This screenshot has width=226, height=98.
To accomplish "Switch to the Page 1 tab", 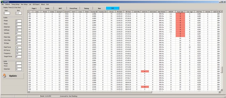I will pyautogui.click(x=34, y=8).
